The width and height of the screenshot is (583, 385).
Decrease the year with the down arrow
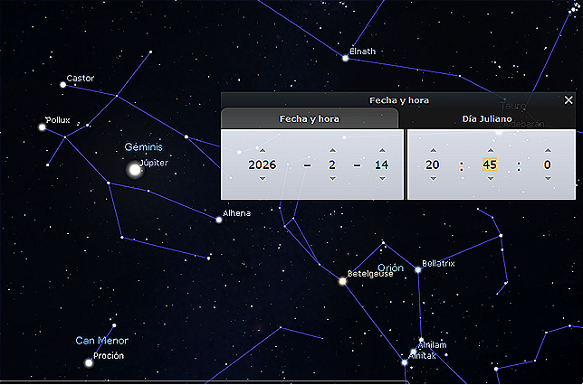pos(262,179)
